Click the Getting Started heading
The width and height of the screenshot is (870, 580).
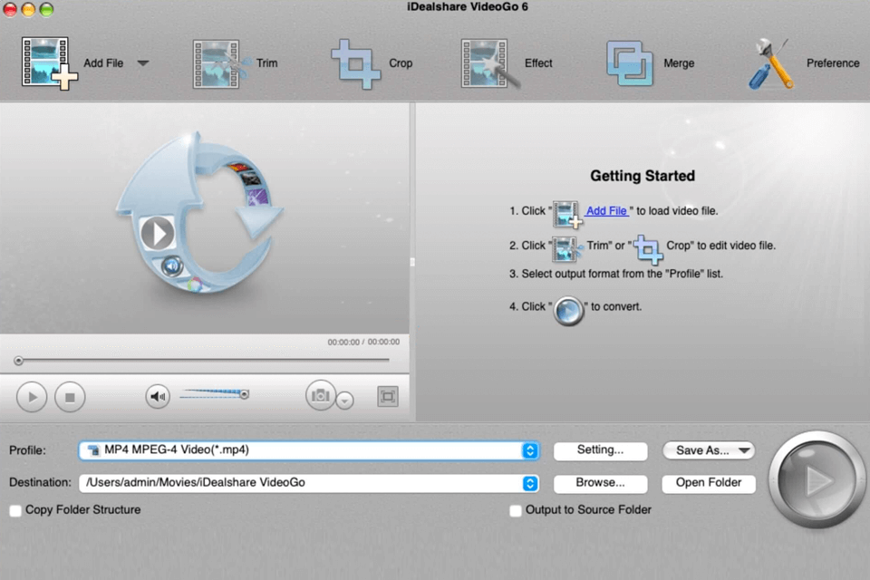pyautogui.click(x=643, y=176)
